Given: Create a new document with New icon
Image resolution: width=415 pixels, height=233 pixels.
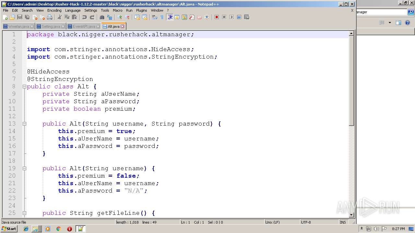Looking at the screenshot, I should 5,17.
